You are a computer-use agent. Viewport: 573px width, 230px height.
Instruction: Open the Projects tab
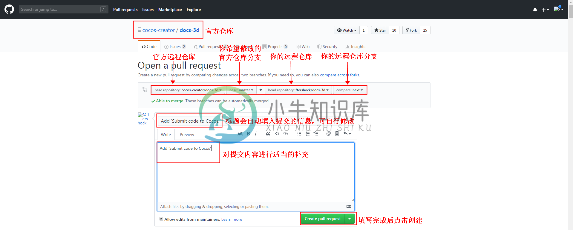(x=275, y=47)
